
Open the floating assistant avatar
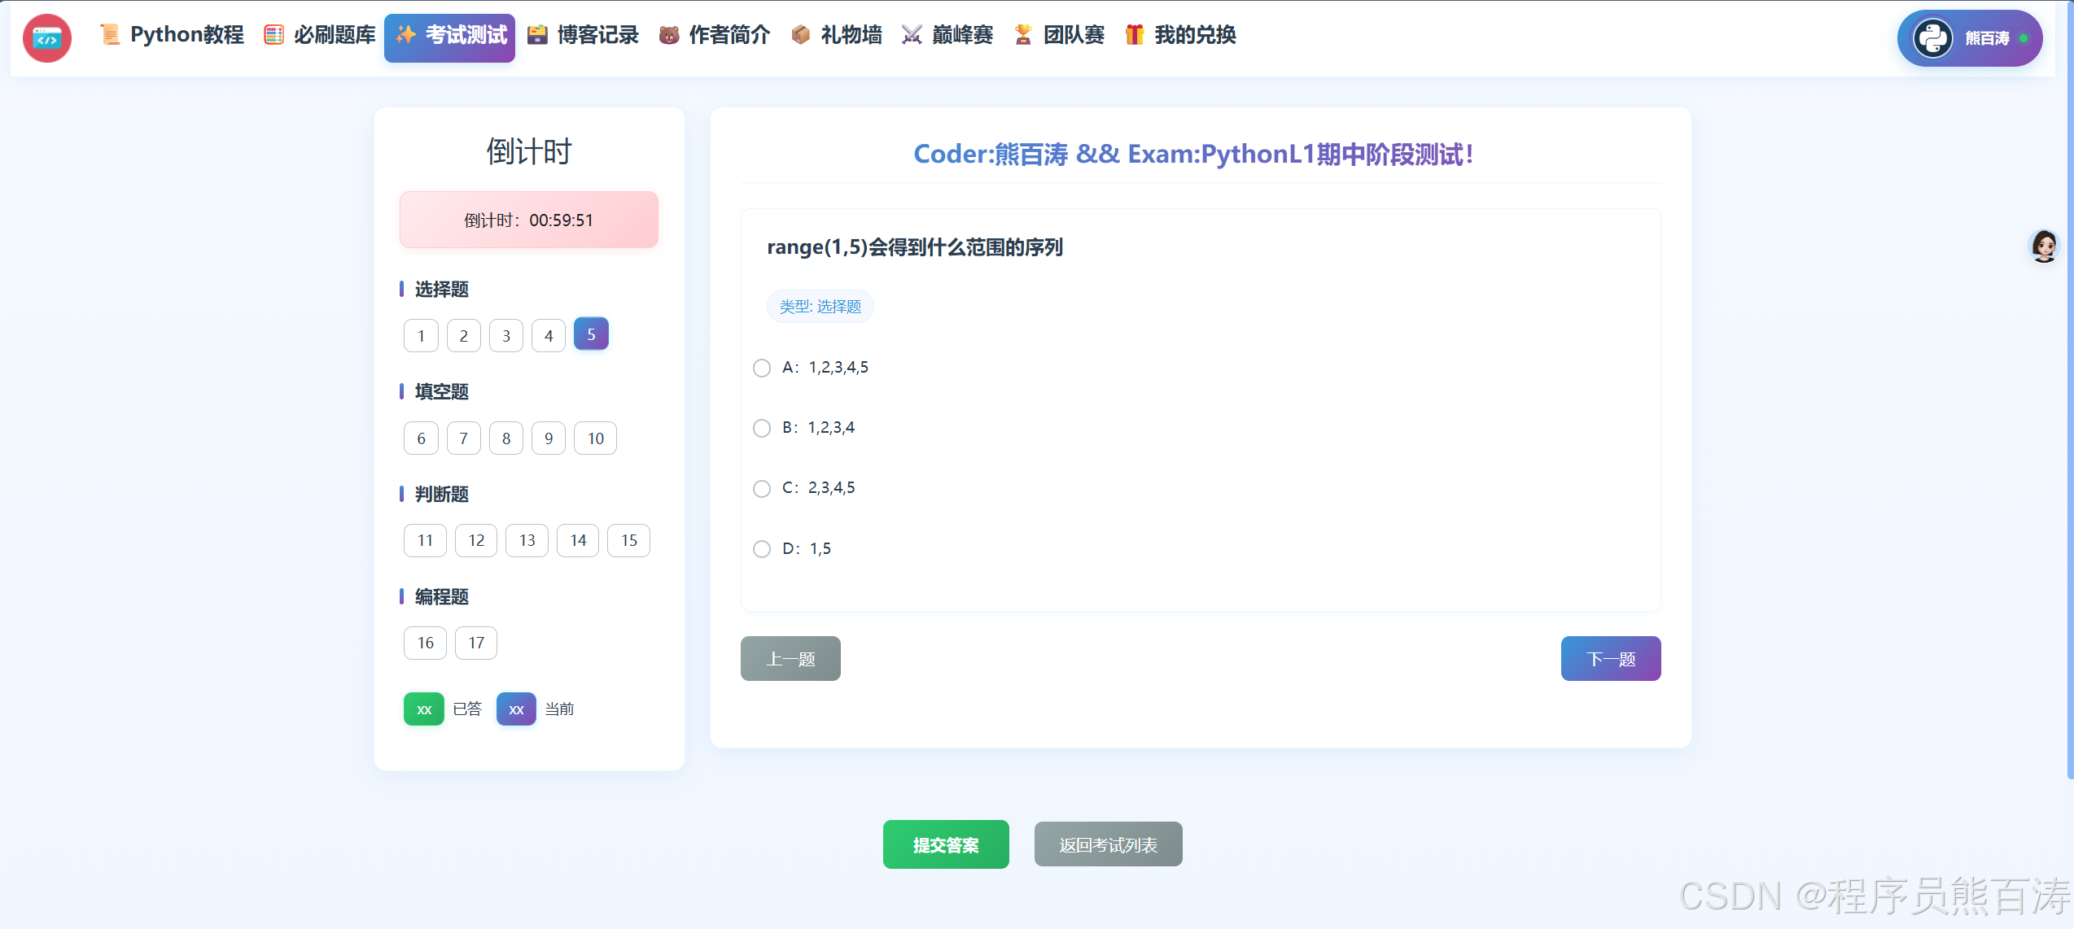click(x=2044, y=246)
